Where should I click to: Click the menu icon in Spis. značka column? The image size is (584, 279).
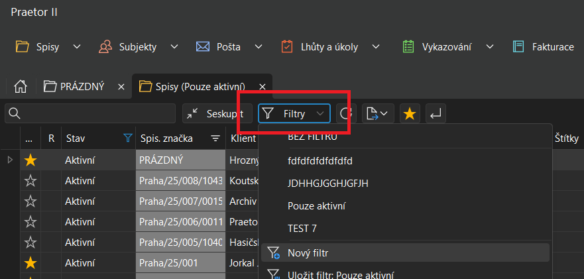point(215,139)
